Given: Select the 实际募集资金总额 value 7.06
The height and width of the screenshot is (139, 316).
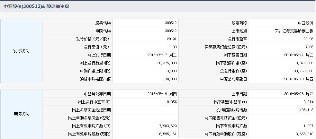Looking at the screenshot, I should [310, 47].
